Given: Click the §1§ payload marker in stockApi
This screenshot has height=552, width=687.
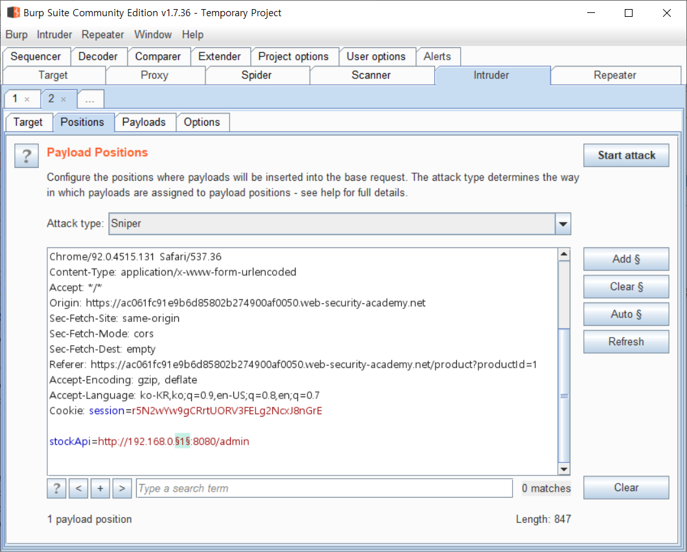Looking at the screenshot, I should point(183,441).
